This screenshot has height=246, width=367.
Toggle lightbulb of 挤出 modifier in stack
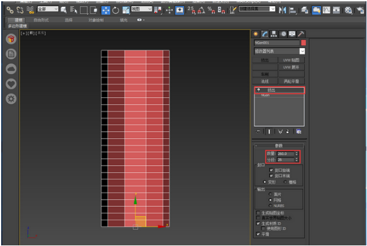click(x=259, y=90)
